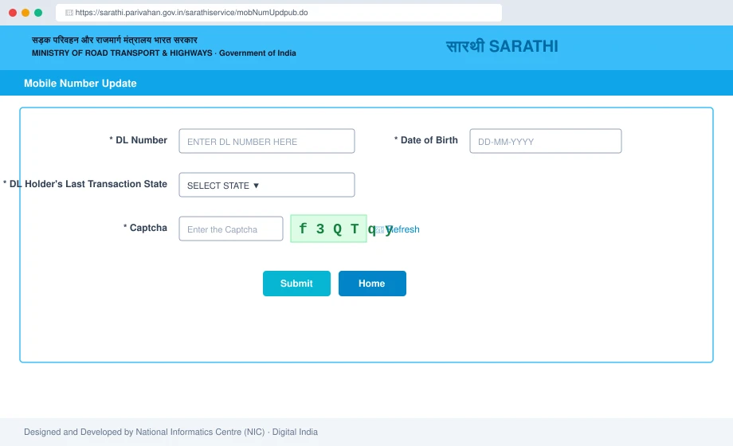
Task: Click the Enter the Captcha field
Action: 231,229
